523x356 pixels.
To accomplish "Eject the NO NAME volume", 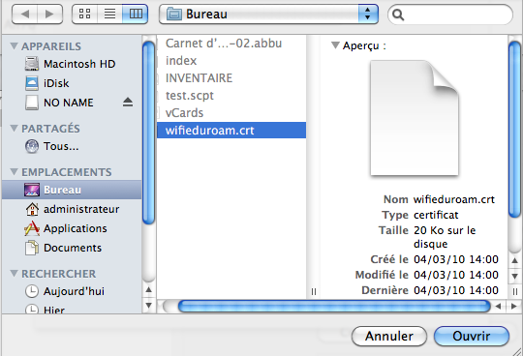I will coord(128,102).
